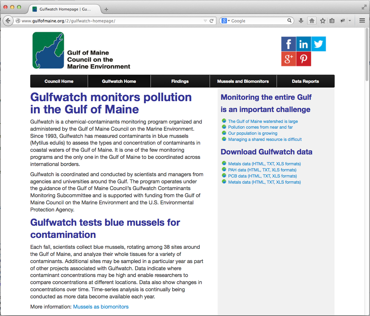370x316 pixels.
Task: Enter full screen with the corner arrows icon
Action: click(364, 7)
